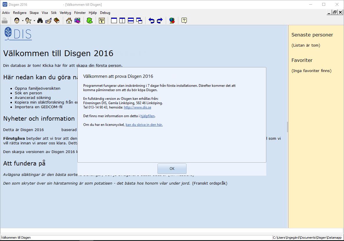The height and width of the screenshot is (241, 344).
Task: Click the green map icon
Action: (x=90, y=21)
